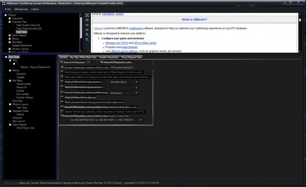Select Variable Keystrokes in the top tree
This screenshot has width=306, height=187.
(22, 45)
